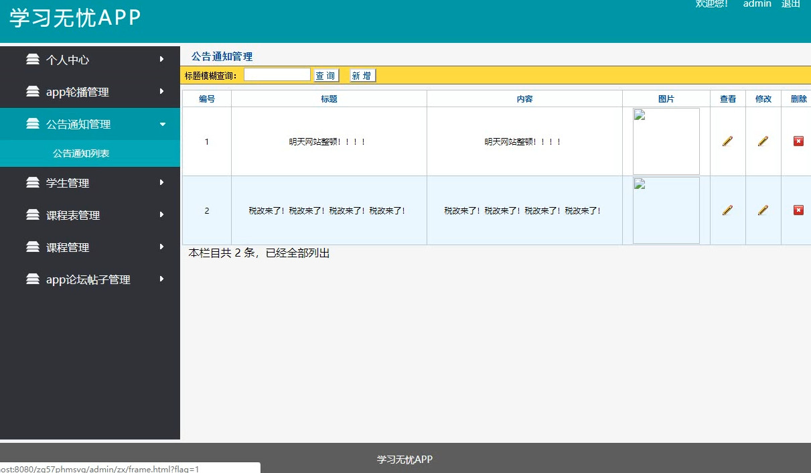Open the 公告通知列表 submenu item

point(81,153)
